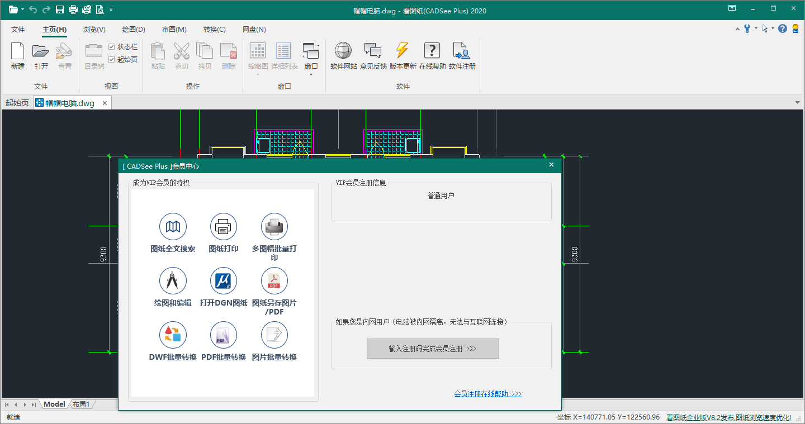Click the print preview magnifier icon
The width and height of the screenshot is (805, 424).
pos(100,9)
